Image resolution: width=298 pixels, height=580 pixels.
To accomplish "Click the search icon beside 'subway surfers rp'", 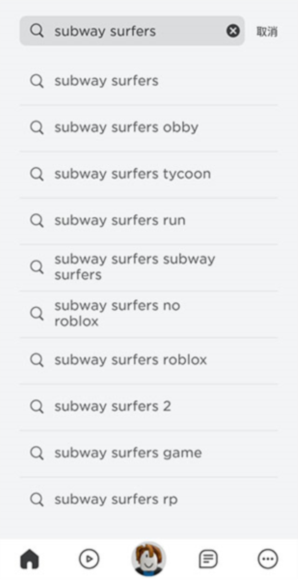I will (x=37, y=499).
